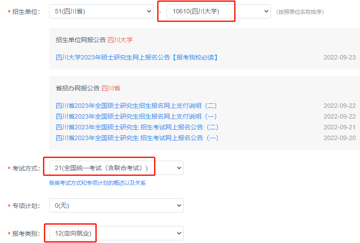
Task: Open the 51(四川省) province dropdown
Action: 101,11
